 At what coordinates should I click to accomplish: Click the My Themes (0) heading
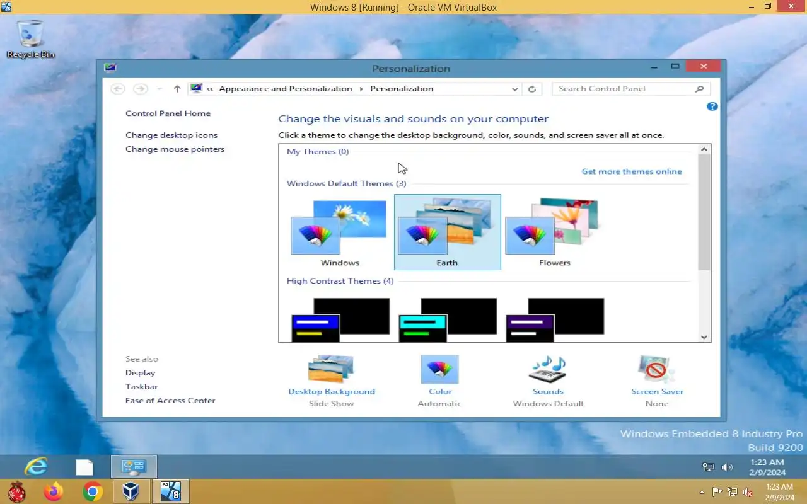tap(318, 152)
